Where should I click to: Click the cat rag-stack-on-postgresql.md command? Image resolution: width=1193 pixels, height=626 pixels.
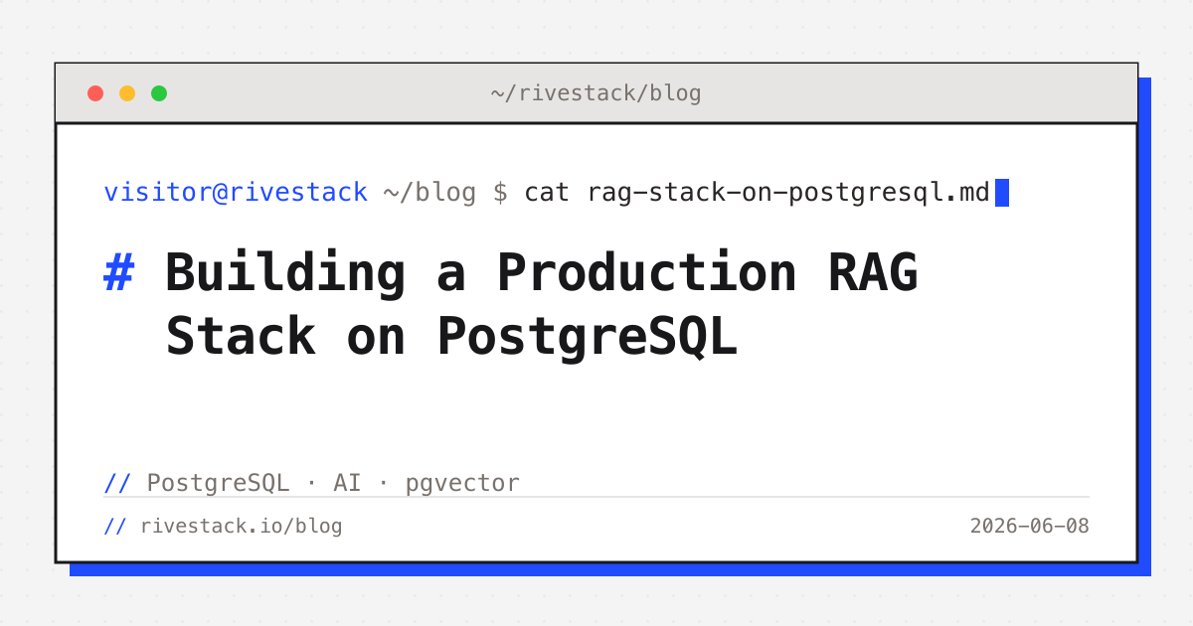[758, 192]
